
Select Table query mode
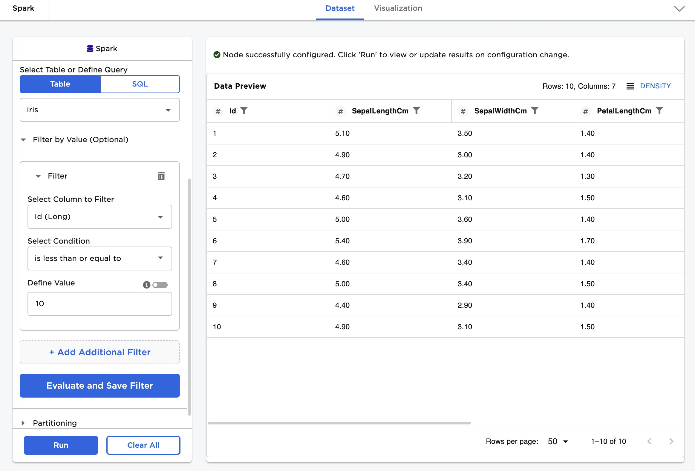pos(60,84)
